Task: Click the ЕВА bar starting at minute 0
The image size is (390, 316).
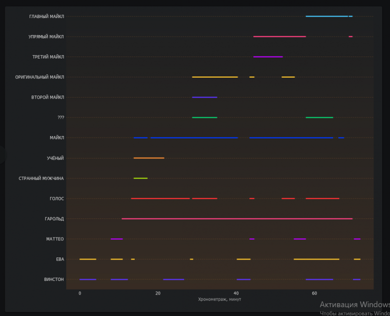Action: [88, 259]
